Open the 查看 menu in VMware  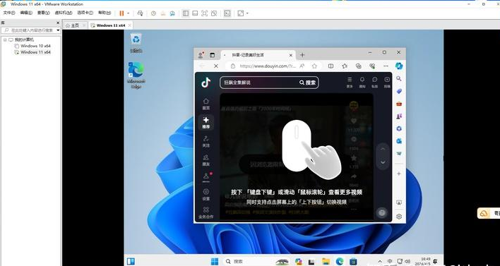[x=43, y=13]
